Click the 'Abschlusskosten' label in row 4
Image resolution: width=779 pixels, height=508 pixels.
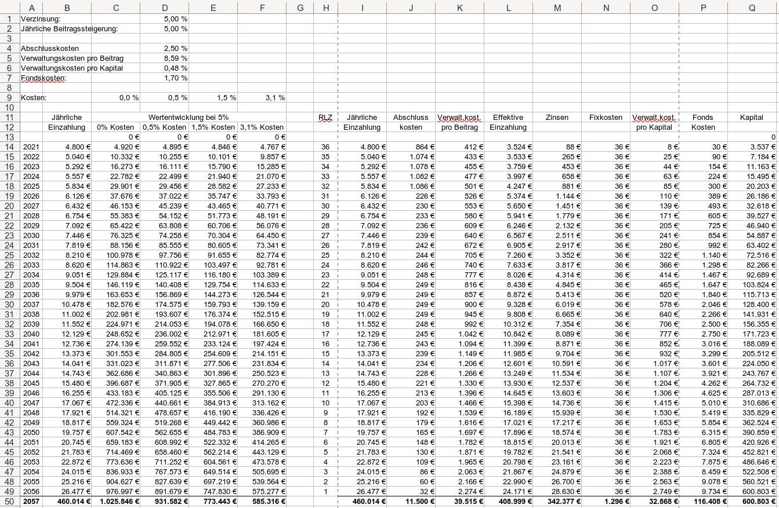(50, 48)
